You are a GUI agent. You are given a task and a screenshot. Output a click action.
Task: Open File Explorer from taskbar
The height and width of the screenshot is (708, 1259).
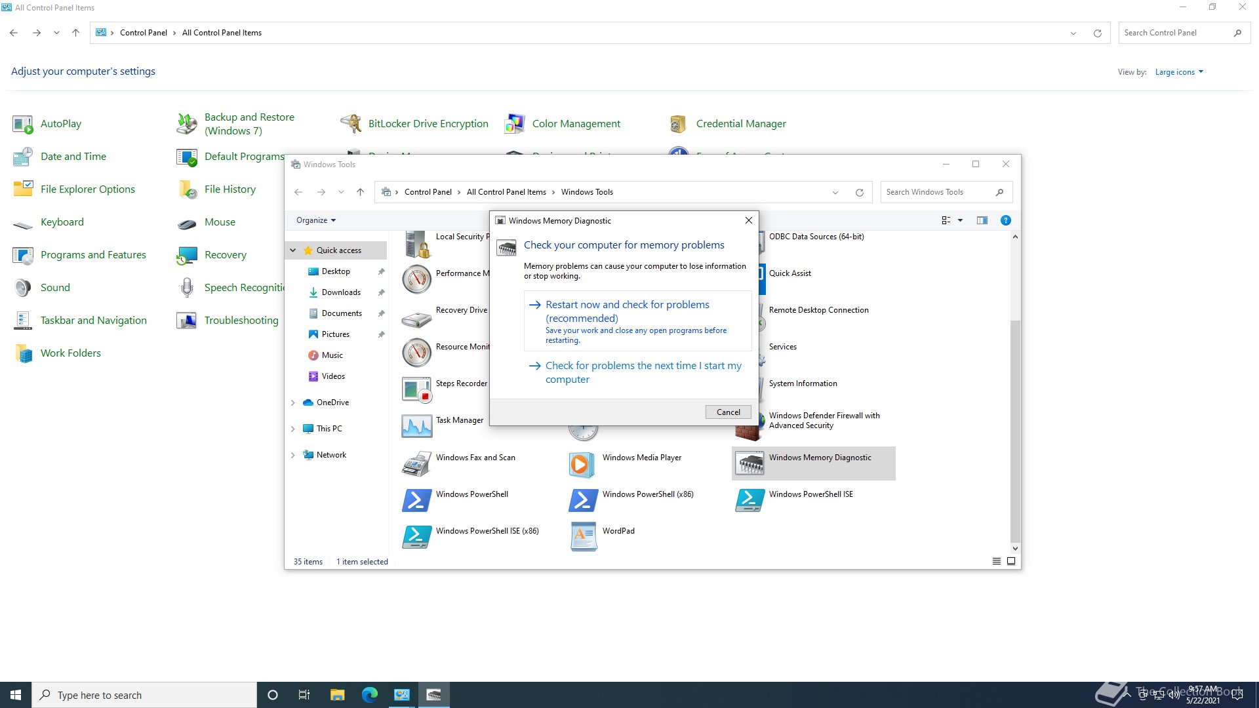337,695
